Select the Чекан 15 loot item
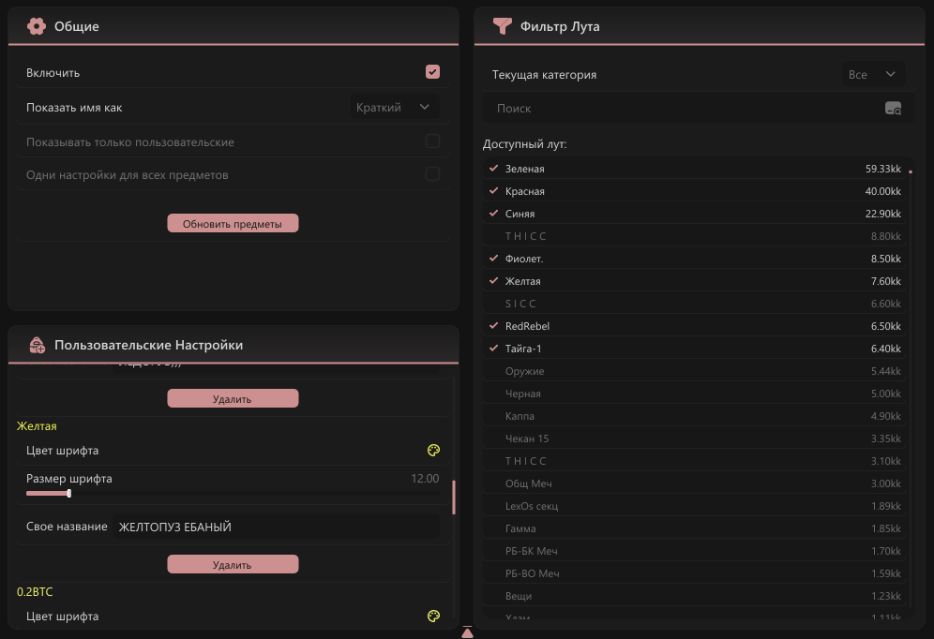Image resolution: width=934 pixels, height=639 pixels. click(695, 438)
